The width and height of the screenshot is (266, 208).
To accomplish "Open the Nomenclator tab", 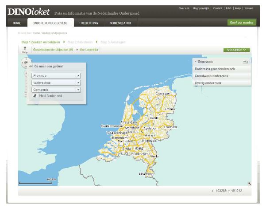I will coord(120,23).
